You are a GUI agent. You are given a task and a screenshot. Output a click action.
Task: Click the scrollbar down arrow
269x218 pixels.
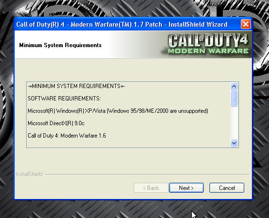coord(234,143)
